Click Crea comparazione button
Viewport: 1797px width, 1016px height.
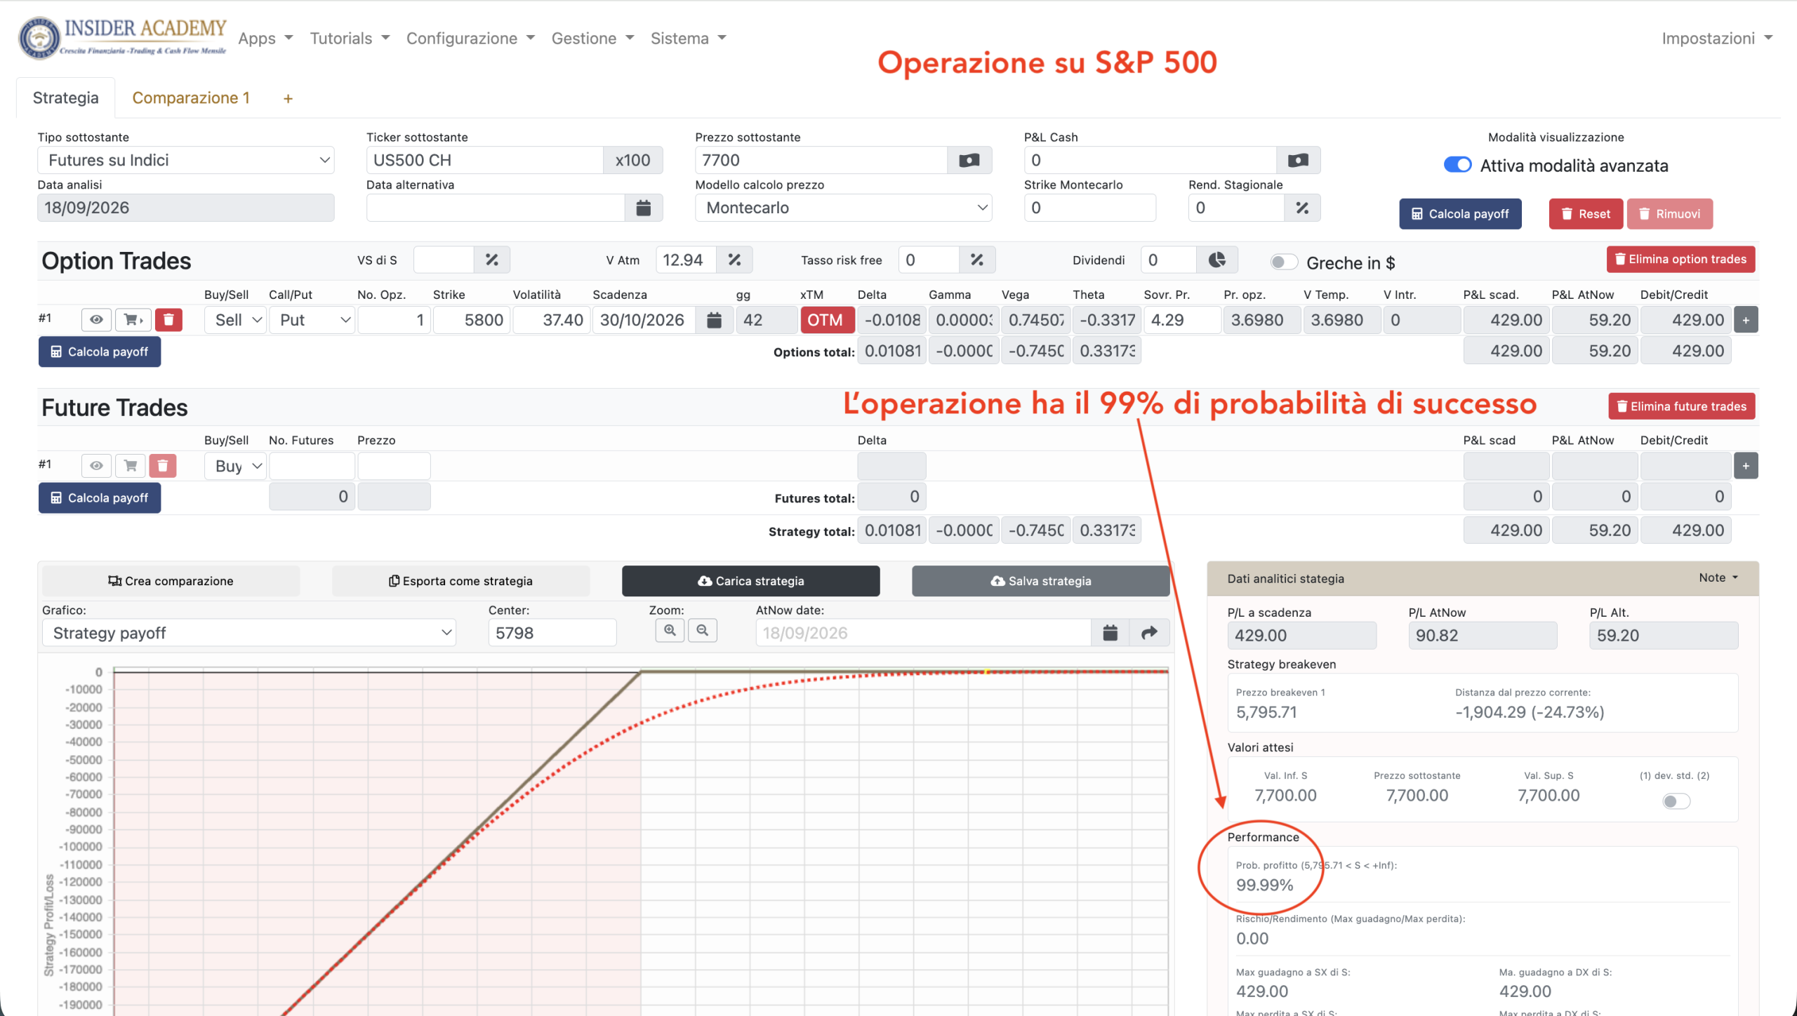tap(171, 581)
